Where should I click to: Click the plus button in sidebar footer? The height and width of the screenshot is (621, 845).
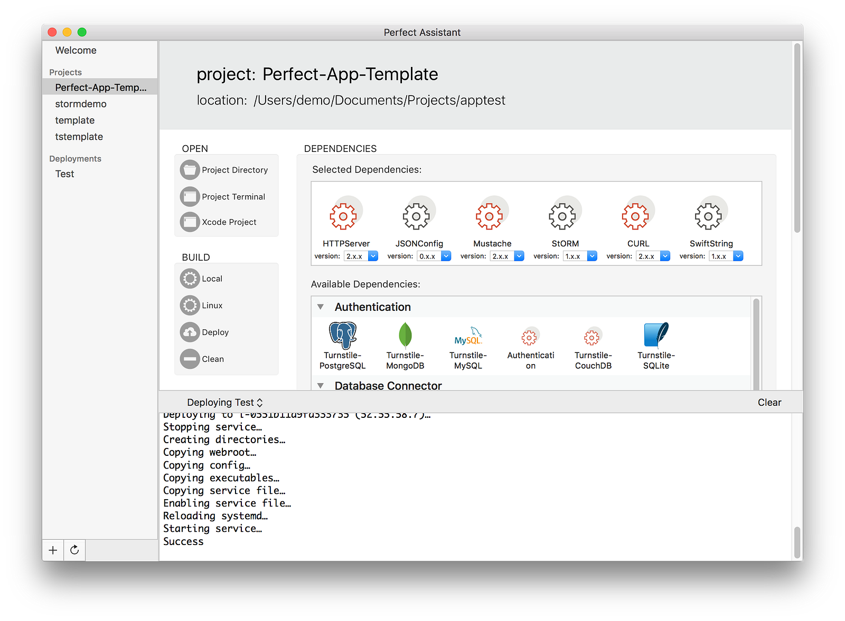[x=53, y=550]
